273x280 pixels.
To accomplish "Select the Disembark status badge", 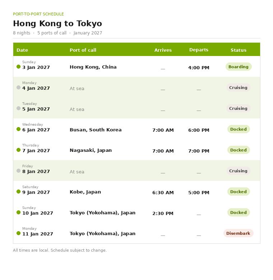I will click(x=239, y=233).
